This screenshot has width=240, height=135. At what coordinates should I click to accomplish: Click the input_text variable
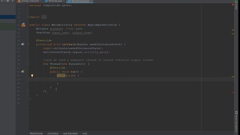[60, 33]
